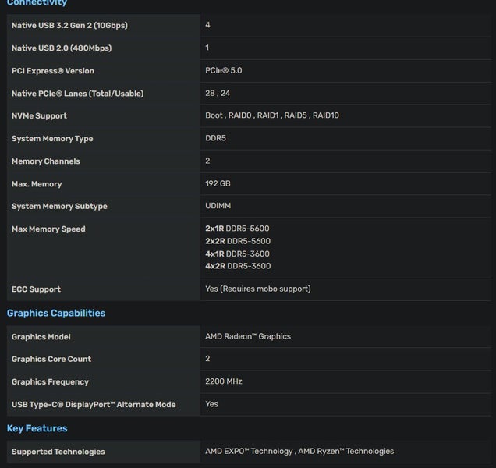Click the 192 GB value
The width and height of the screenshot is (496, 468).
[x=218, y=183]
